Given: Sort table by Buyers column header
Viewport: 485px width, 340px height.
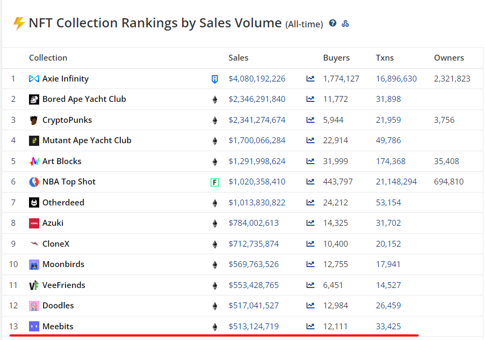Looking at the screenshot, I should pyautogui.click(x=336, y=58).
